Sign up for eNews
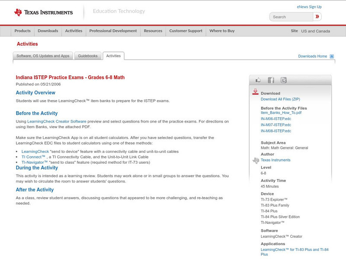 309,6
